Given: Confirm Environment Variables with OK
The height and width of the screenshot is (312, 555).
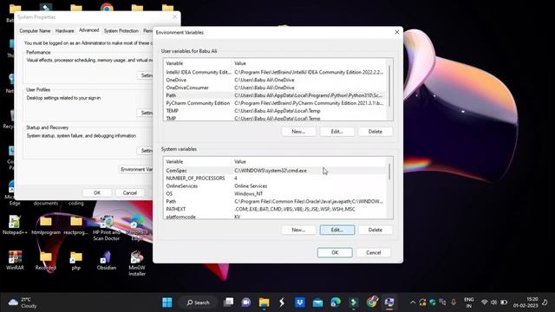Looking at the screenshot, I should (x=335, y=252).
